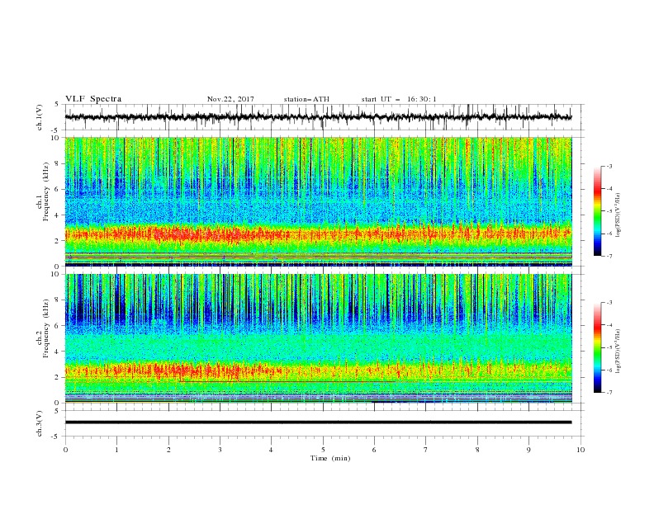The height and width of the screenshot is (505, 654).
Task: Click the "Time (min)" axis title
Action: point(330,458)
